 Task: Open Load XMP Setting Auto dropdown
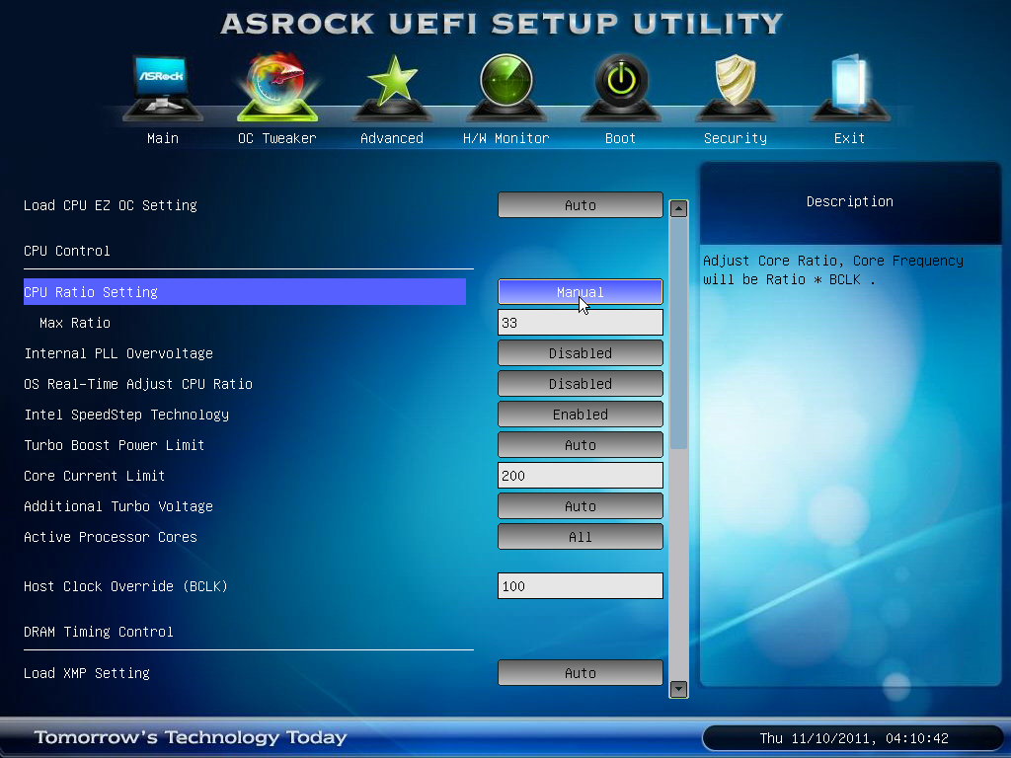click(x=581, y=673)
